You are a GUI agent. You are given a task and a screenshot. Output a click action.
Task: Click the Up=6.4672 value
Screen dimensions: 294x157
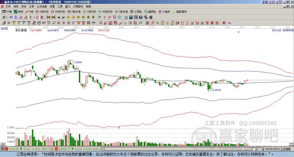point(53,30)
